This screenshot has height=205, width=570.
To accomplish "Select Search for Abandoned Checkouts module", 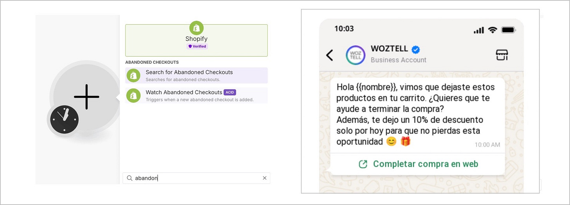I will tap(197, 76).
